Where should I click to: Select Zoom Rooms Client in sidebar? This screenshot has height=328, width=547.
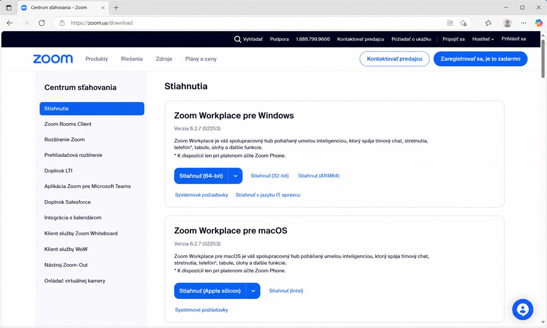coord(68,124)
